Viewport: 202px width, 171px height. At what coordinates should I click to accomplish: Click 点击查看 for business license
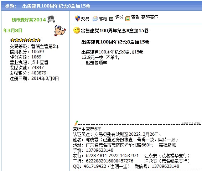(x=40, y=62)
